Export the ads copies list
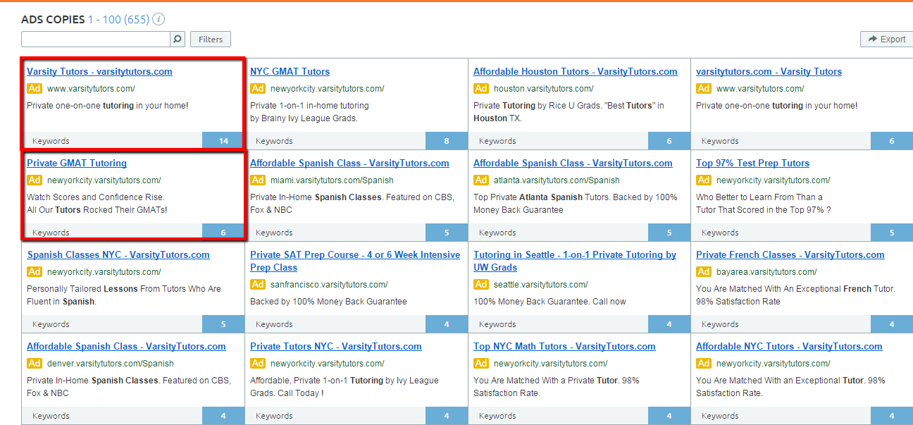 tap(887, 39)
